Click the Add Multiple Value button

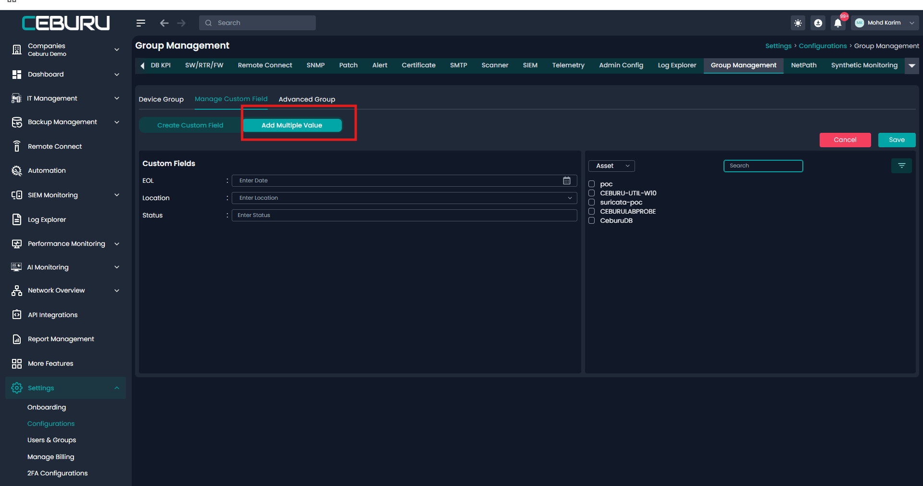[x=292, y=126]
